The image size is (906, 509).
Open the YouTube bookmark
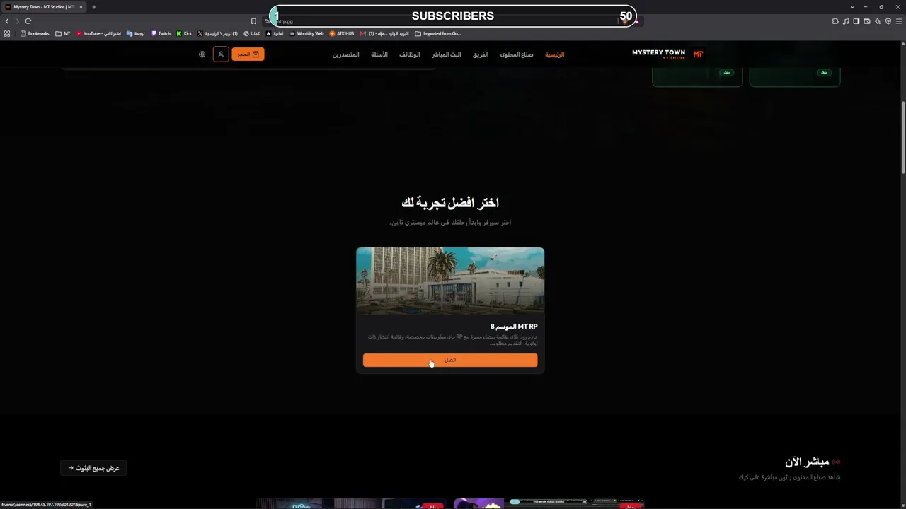98,33
